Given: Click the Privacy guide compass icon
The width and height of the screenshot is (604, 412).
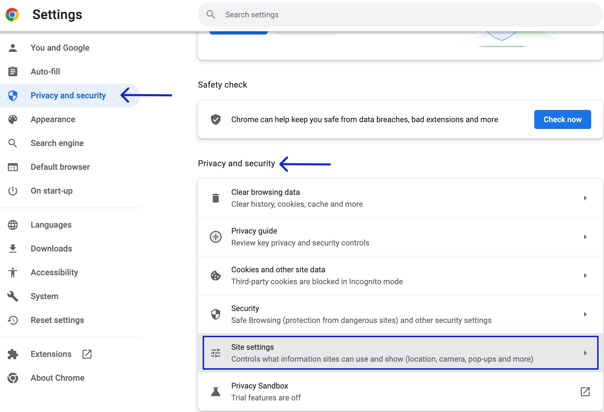Looking at the screenshot, I should click(x=216, y=237).
